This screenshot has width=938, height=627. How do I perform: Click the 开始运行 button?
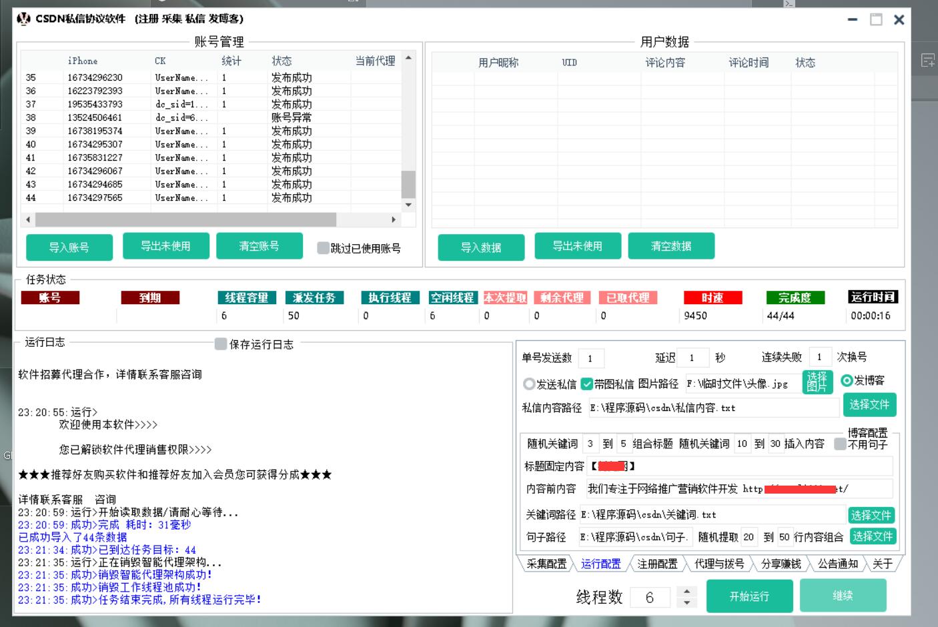pos(749,596)
